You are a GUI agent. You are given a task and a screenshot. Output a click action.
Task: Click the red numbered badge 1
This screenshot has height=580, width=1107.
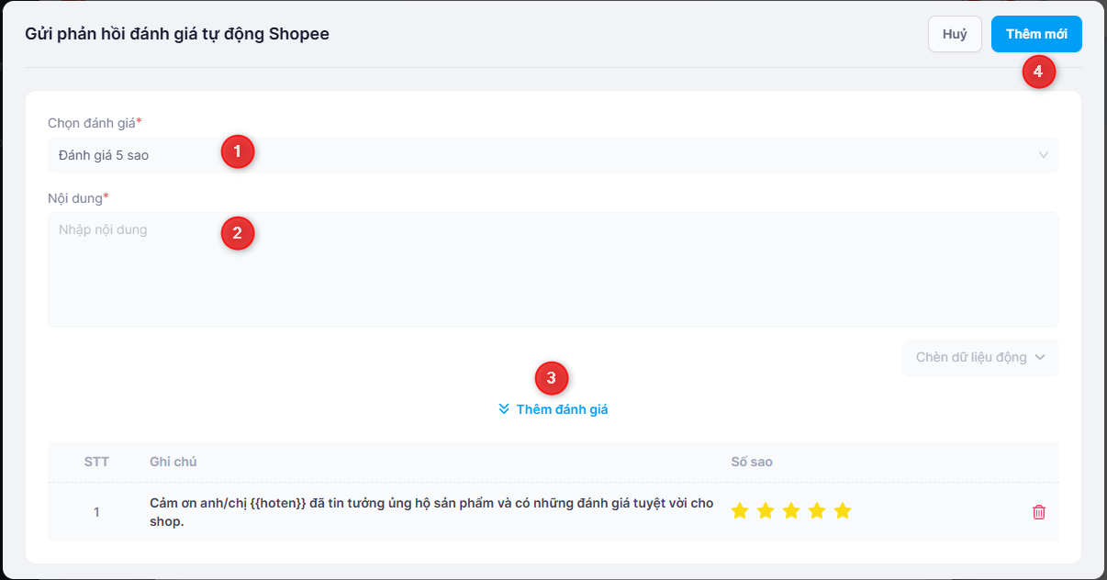pos(238,151)
